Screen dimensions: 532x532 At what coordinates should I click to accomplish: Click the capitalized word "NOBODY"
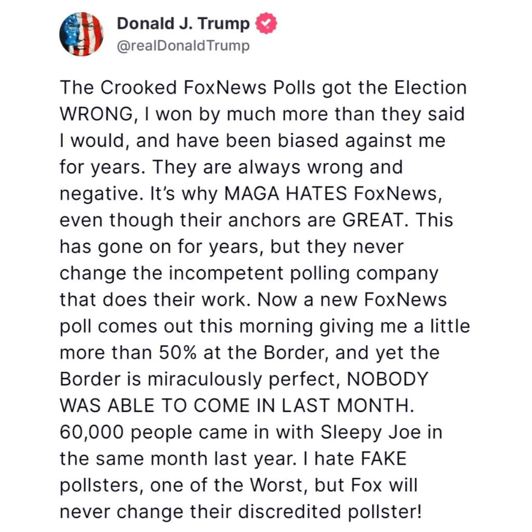tap(387, 379)
